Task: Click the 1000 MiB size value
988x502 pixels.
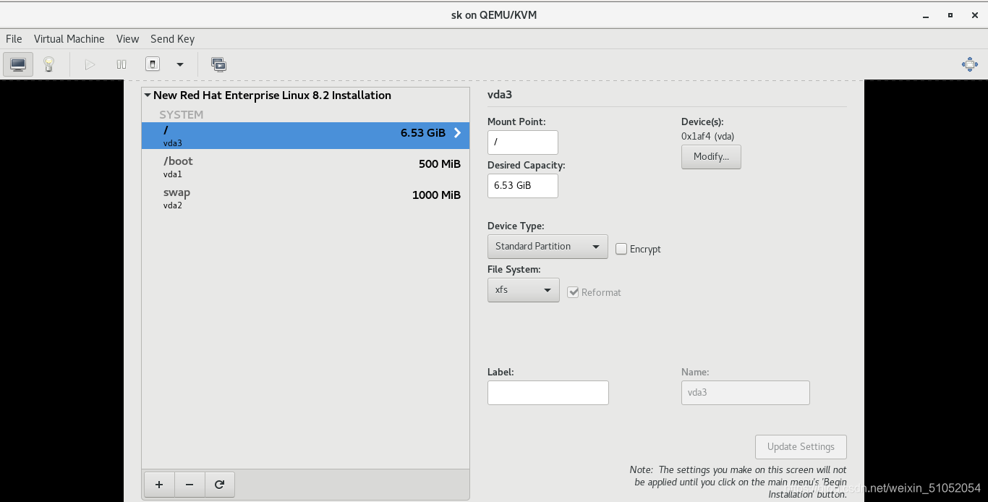Action: coord(436,195)
